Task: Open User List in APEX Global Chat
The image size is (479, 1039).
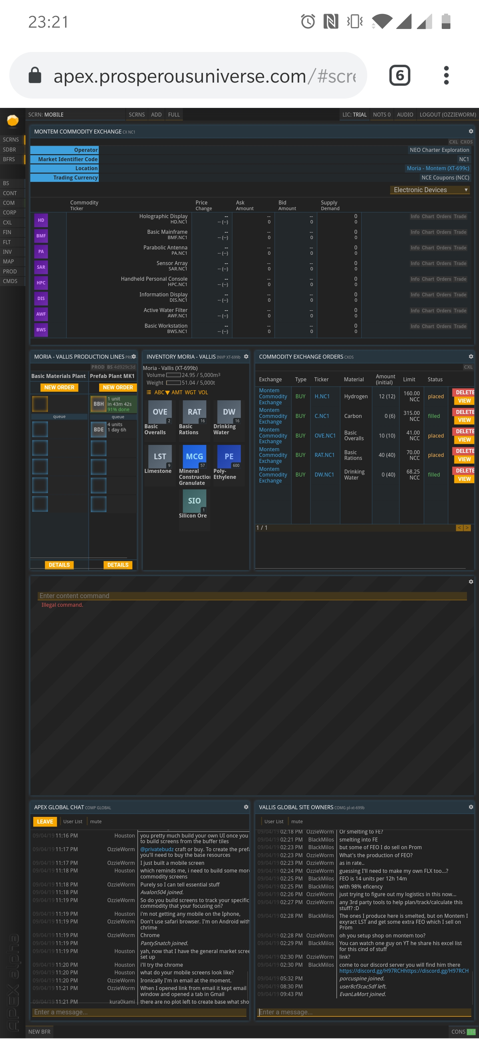Action: 73,822
